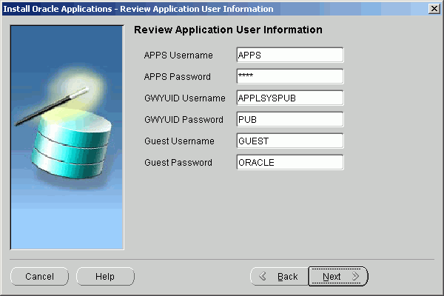
Task: Click the APPS Password label
Action: click(x=178, y=77)
